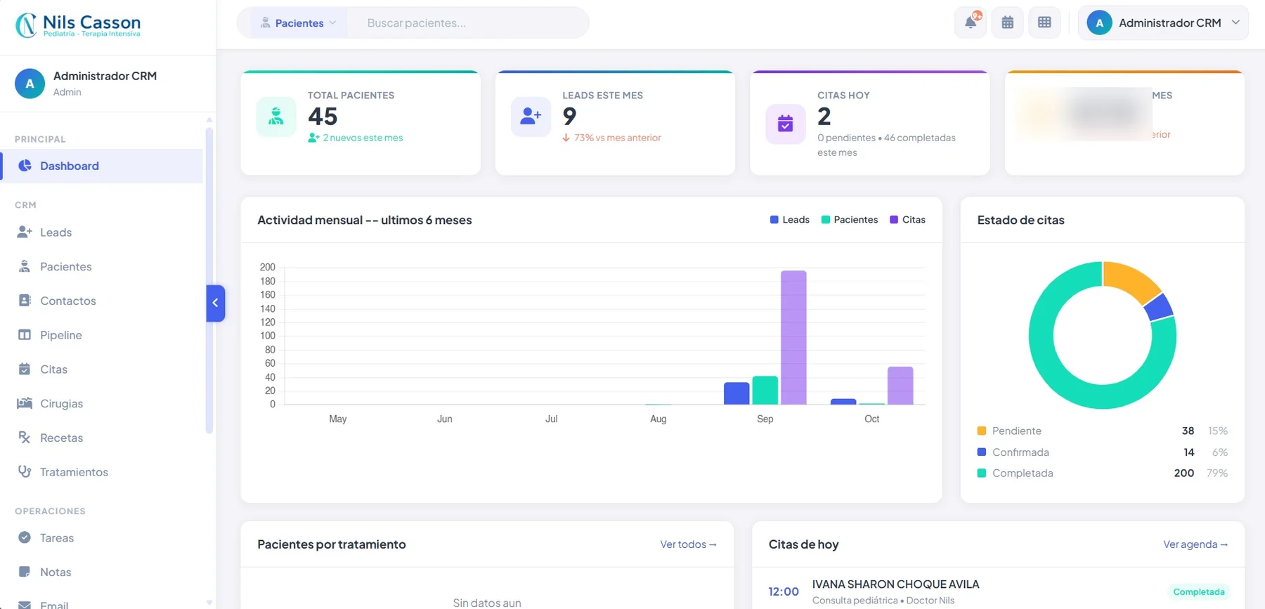Focus the Buscar pacientes search field

point(467,23)
